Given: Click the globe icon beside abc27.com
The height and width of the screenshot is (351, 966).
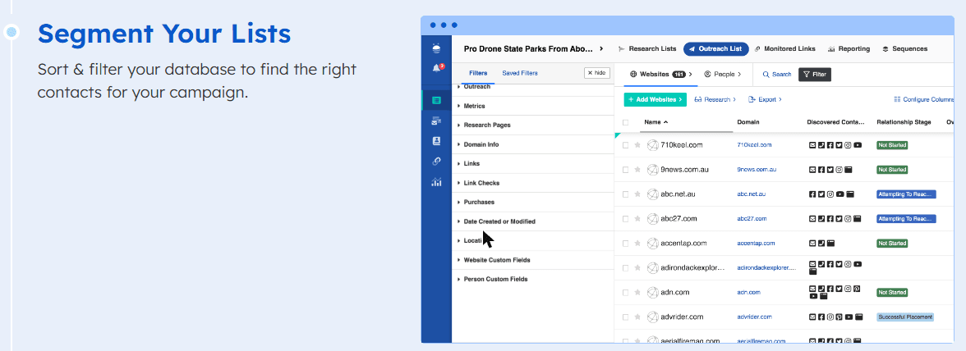Looking at the screenshot, I should (x=652, y=219).
